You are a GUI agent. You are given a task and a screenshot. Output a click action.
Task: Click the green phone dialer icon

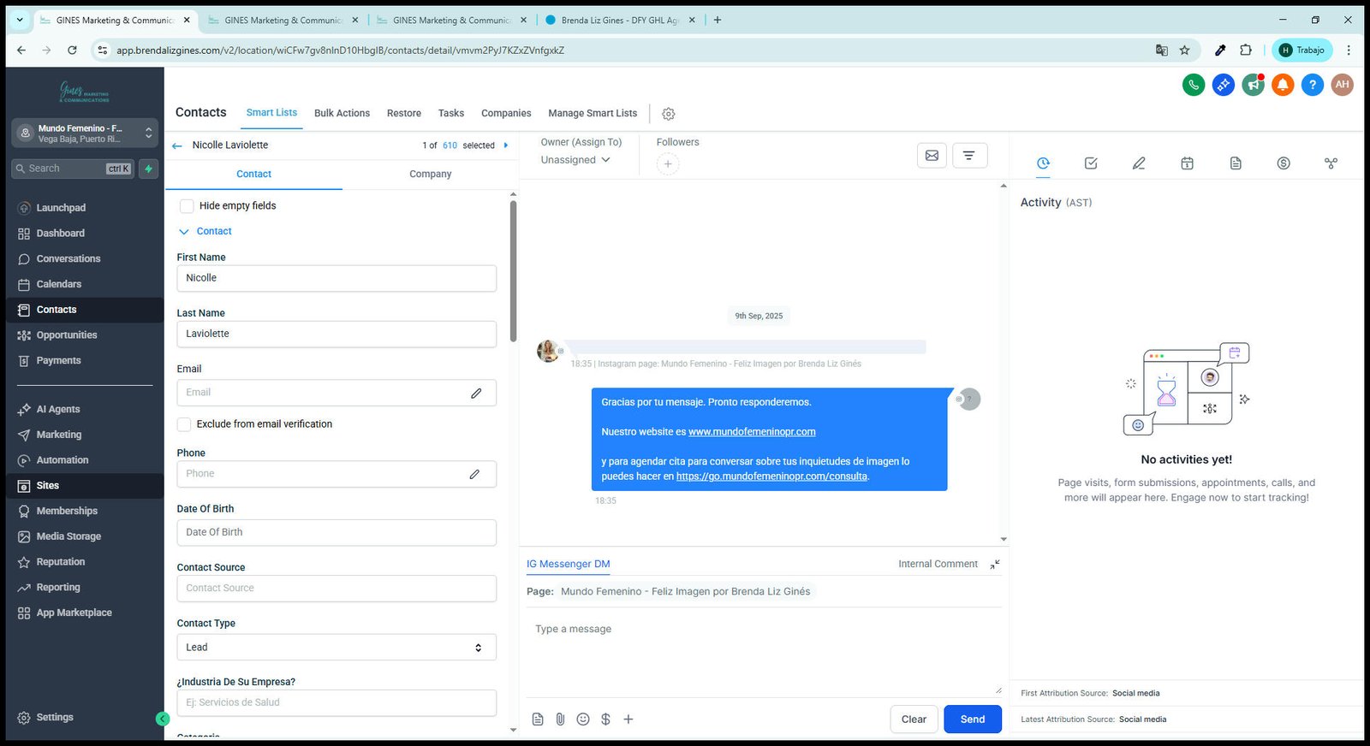point(1194,85)
